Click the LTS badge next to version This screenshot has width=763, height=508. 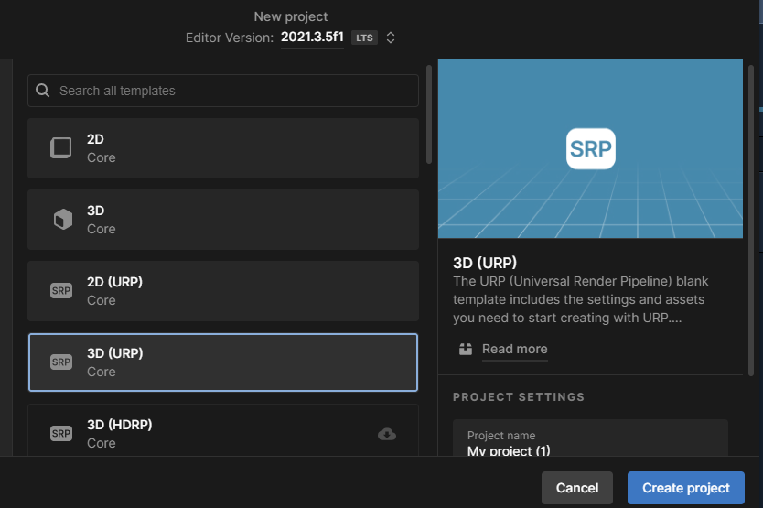[364, 38]
